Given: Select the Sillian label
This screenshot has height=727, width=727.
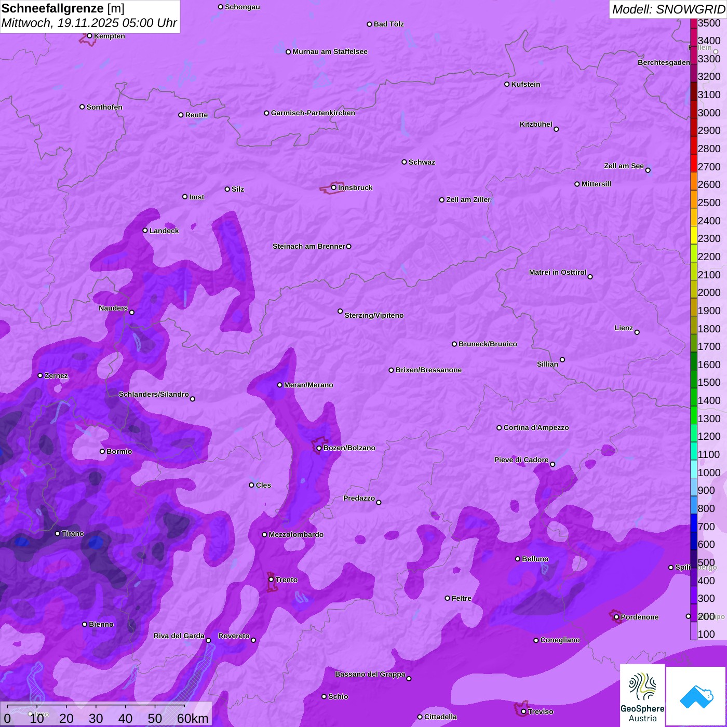Looking at the screenshot, I should [x=547, y=364].
